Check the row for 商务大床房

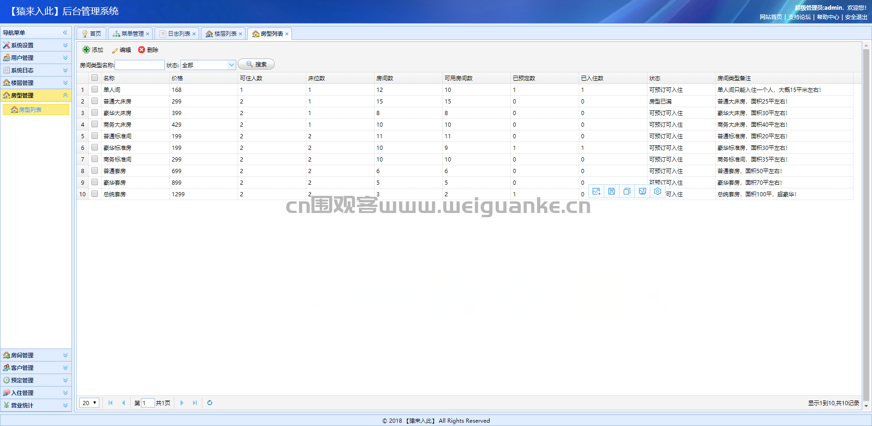pos(95,124)
